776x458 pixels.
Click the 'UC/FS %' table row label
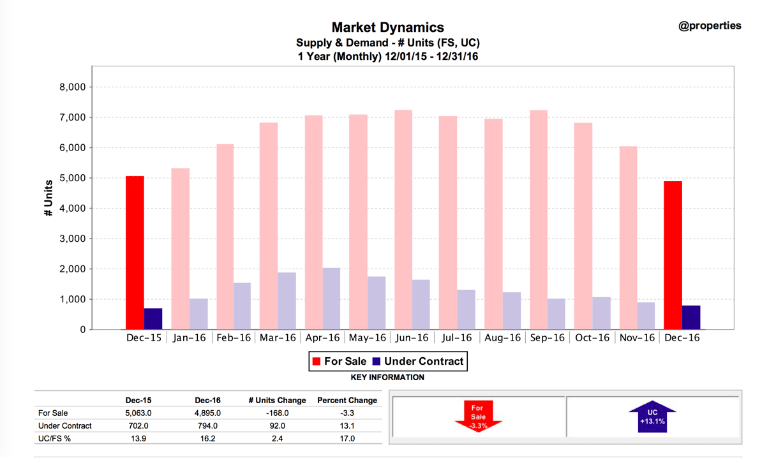pos(54,439)
